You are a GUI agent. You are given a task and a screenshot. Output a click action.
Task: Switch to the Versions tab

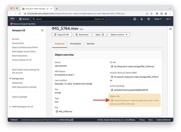(90, 44)
